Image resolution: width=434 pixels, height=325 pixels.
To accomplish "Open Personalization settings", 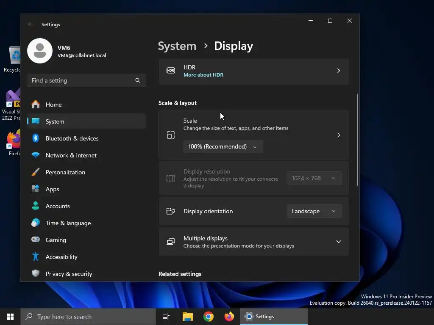I will (x=86, y=172).
